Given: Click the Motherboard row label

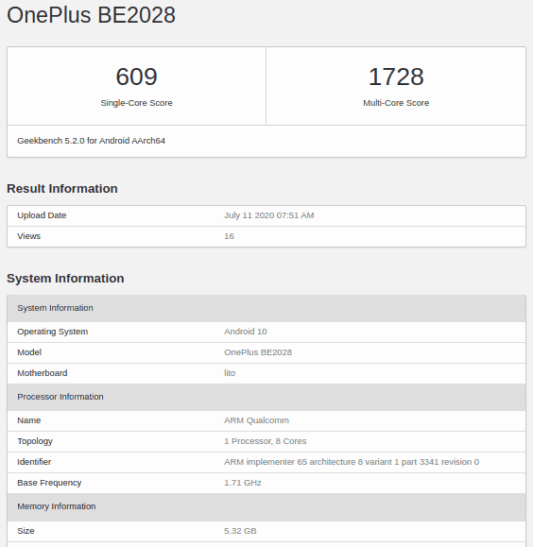Looking at the screenshot, I should tap(43, 373).
